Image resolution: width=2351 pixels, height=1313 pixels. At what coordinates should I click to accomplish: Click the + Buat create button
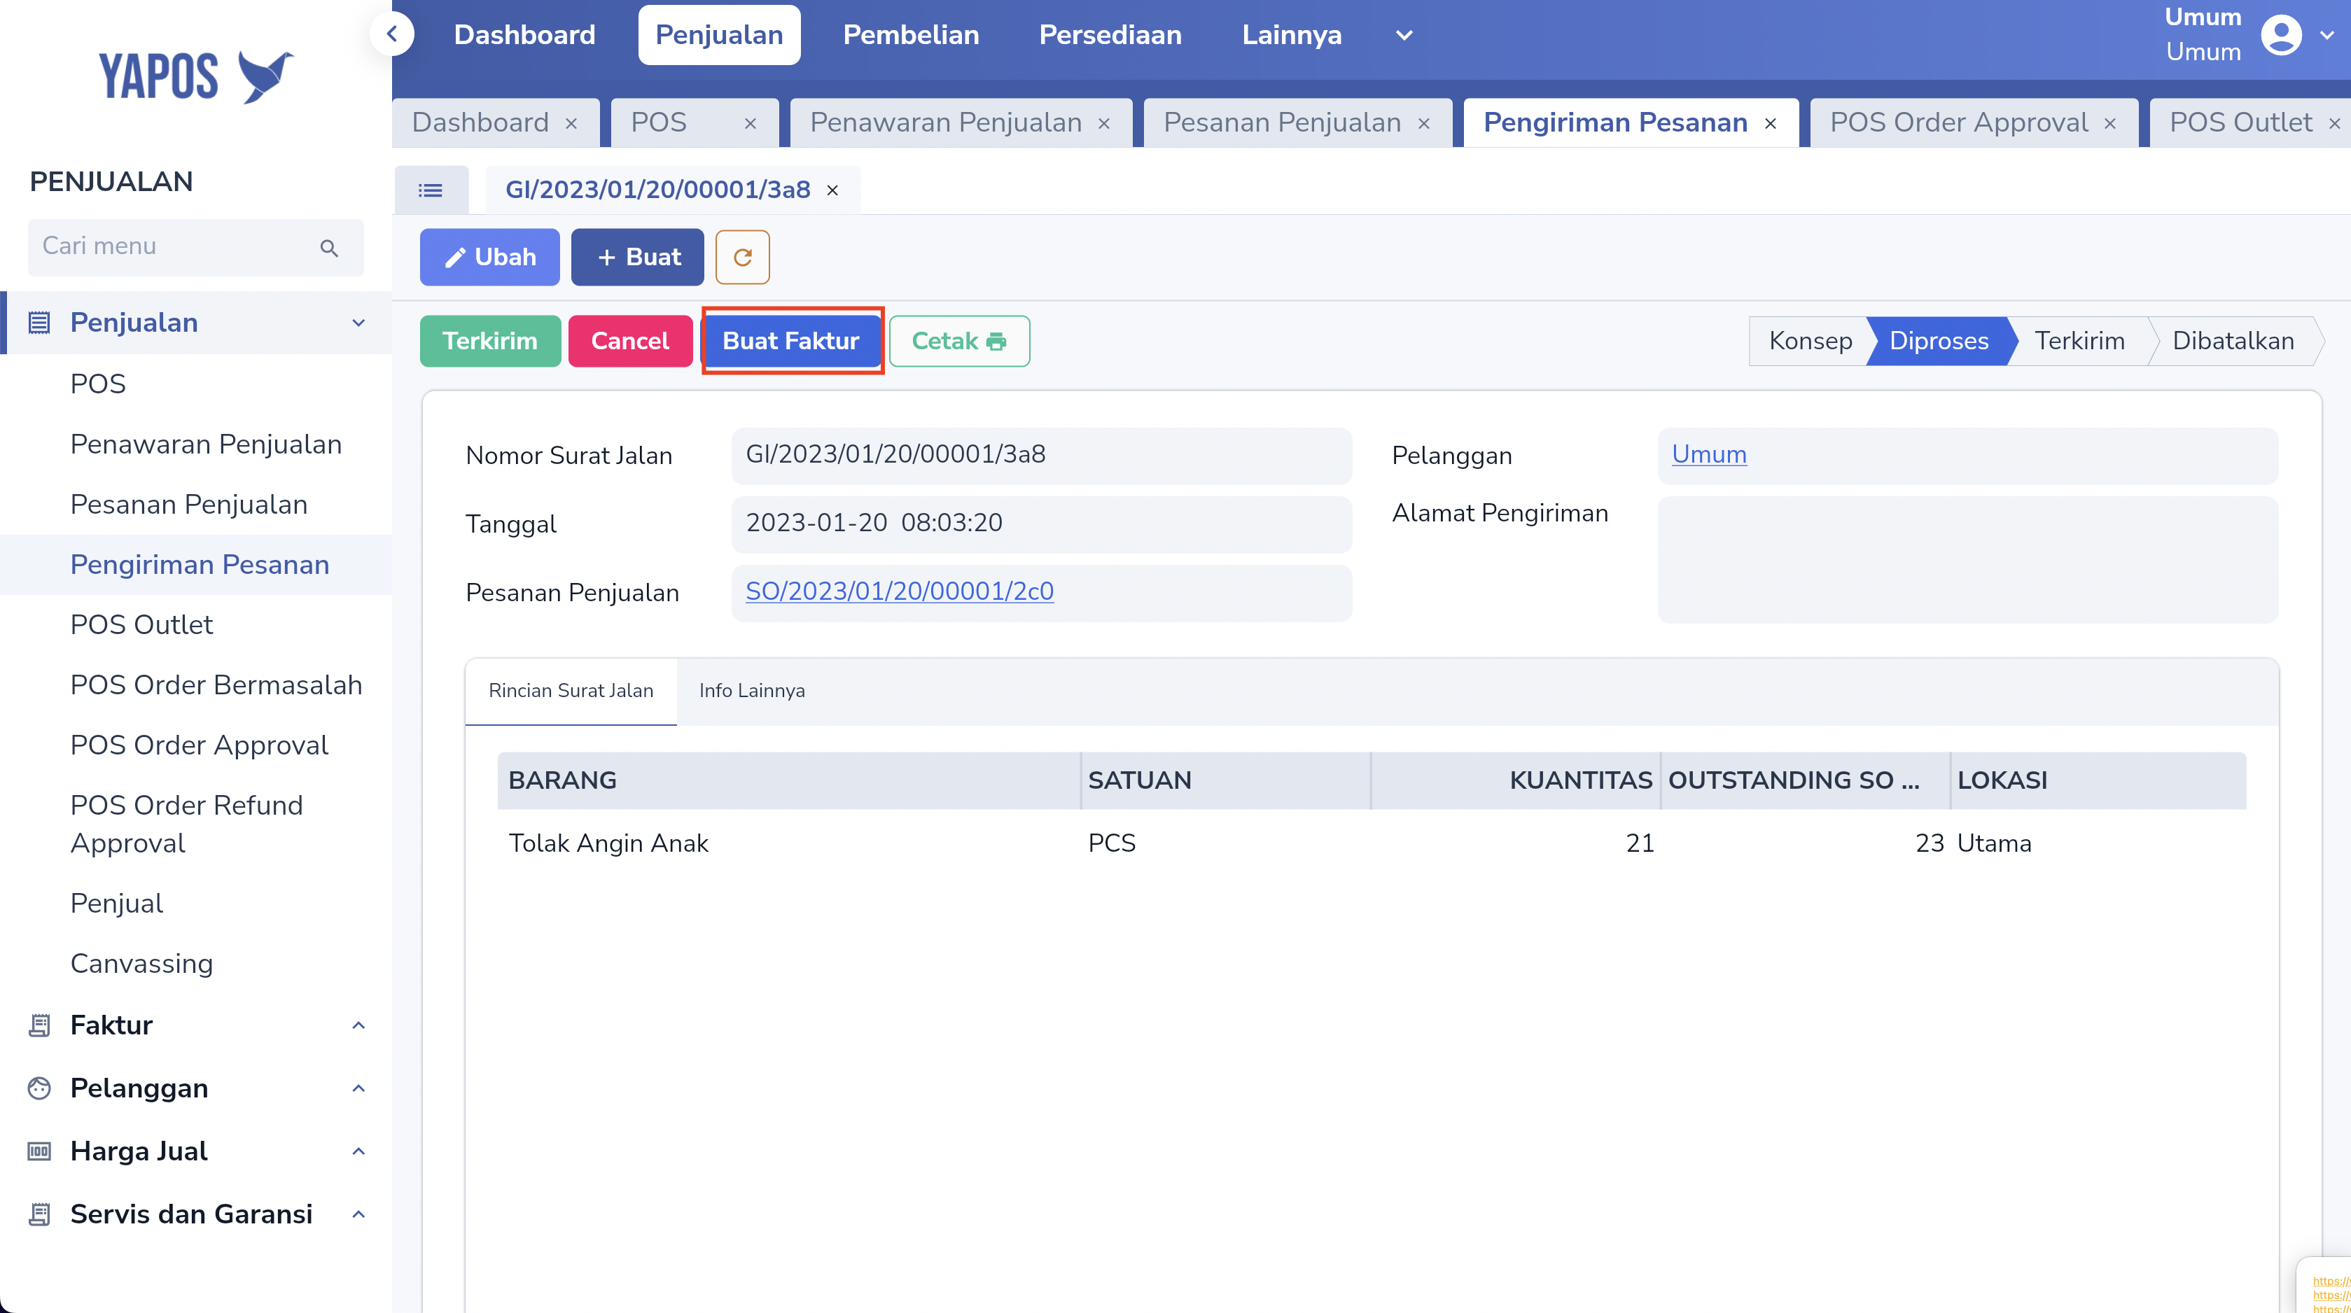(x=638, y=258)
